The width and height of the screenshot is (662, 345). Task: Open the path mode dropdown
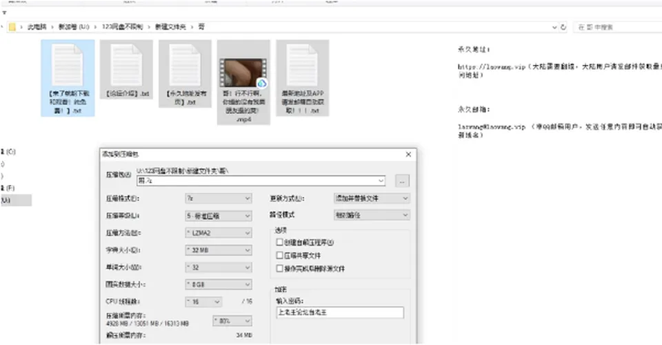(372, 215)
